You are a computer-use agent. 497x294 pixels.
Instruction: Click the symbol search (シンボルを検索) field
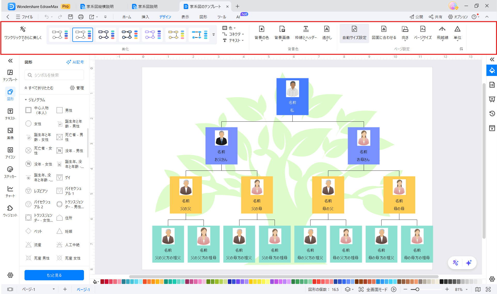[54, 75]
